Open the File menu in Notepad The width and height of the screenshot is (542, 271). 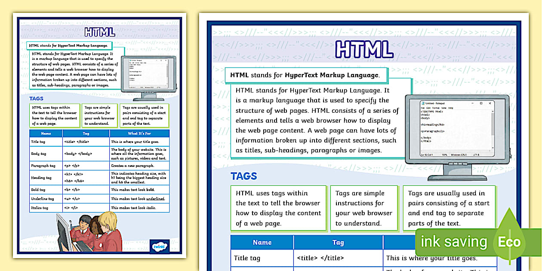click(x=422, y=108)
